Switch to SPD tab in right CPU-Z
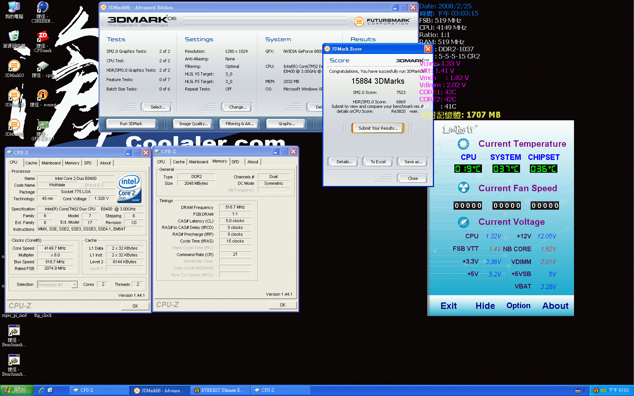This screenshot has height=396, width=634. click(235, 162)
